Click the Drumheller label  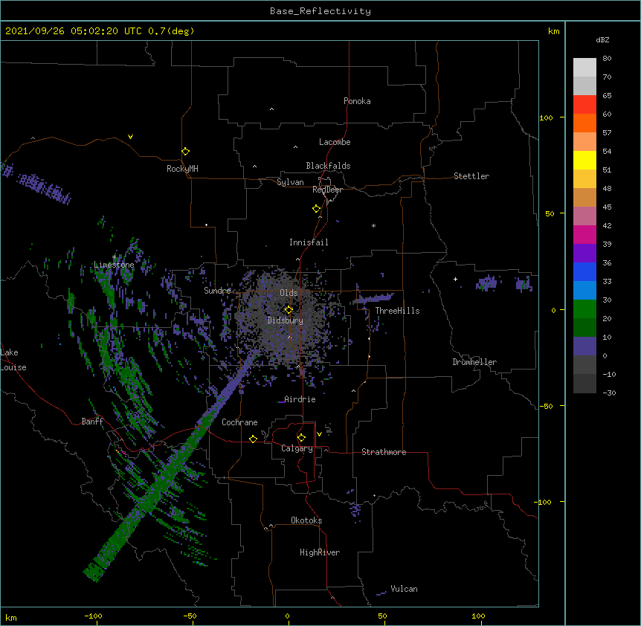pos(474,362)
